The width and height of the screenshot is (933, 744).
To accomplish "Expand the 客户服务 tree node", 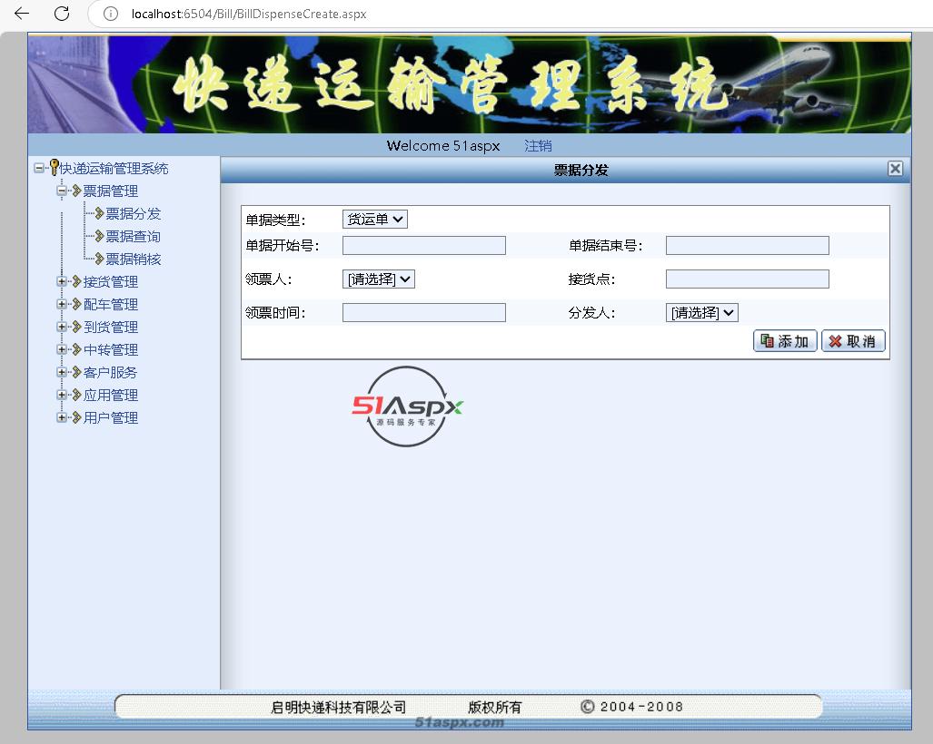I will (x=61, y=372).
